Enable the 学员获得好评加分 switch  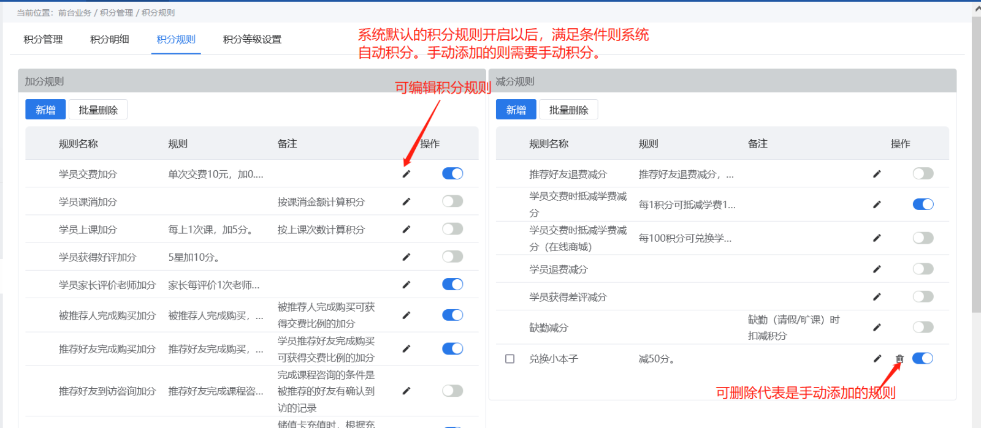pos(452,257)
